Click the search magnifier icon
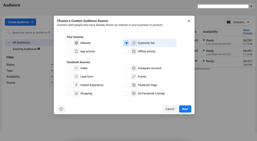The height and width of the screenshot is (141, 257). pos(9,32)
